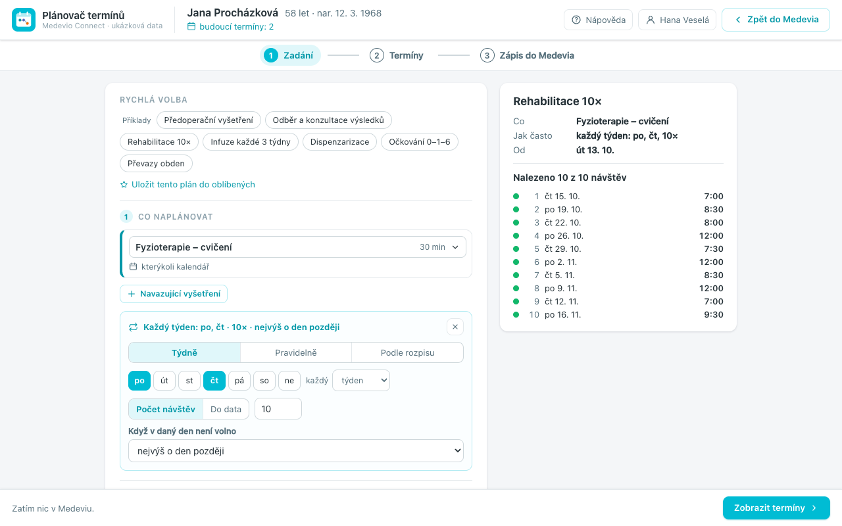Screen dimensions: 842x526
Task: Close the recurrence panel with the X icon
Action: point(455,327)
